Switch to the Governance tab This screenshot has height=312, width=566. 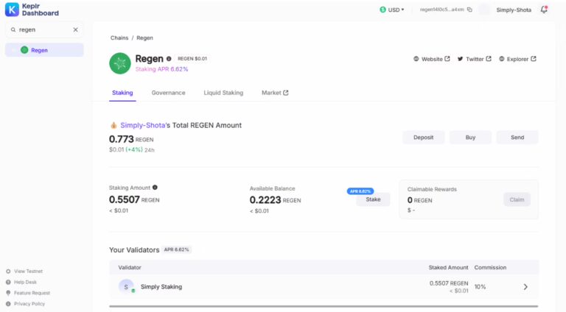coord(168,93)
